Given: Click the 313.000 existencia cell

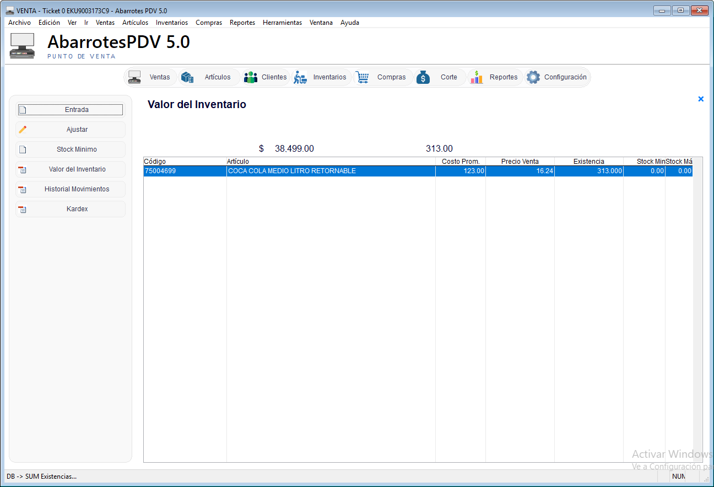Looking at the screenshot, I should pos(589,171).
